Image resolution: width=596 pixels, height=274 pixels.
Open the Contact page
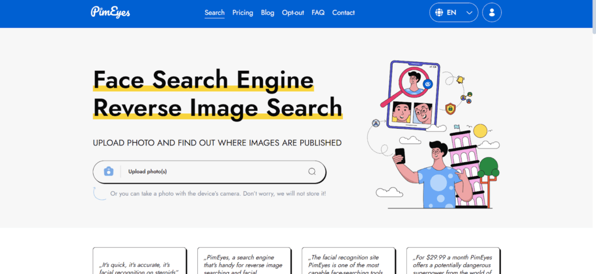pos(343,13)
